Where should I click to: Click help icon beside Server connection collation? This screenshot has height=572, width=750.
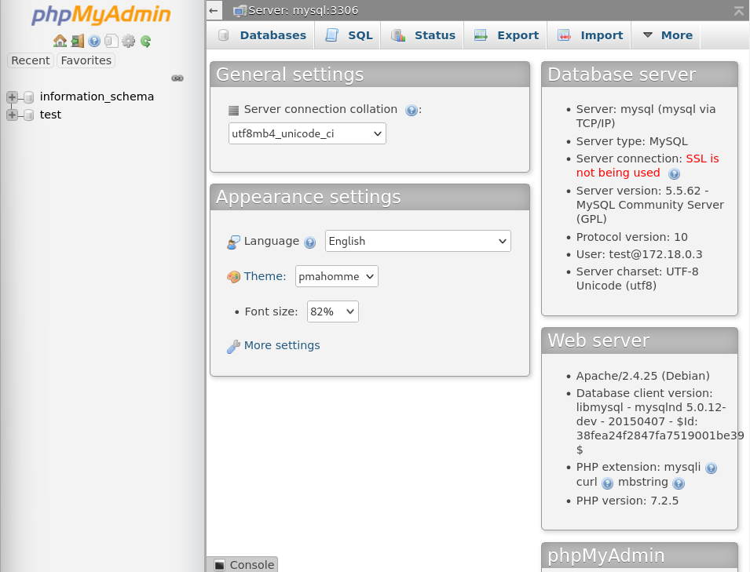411,111
